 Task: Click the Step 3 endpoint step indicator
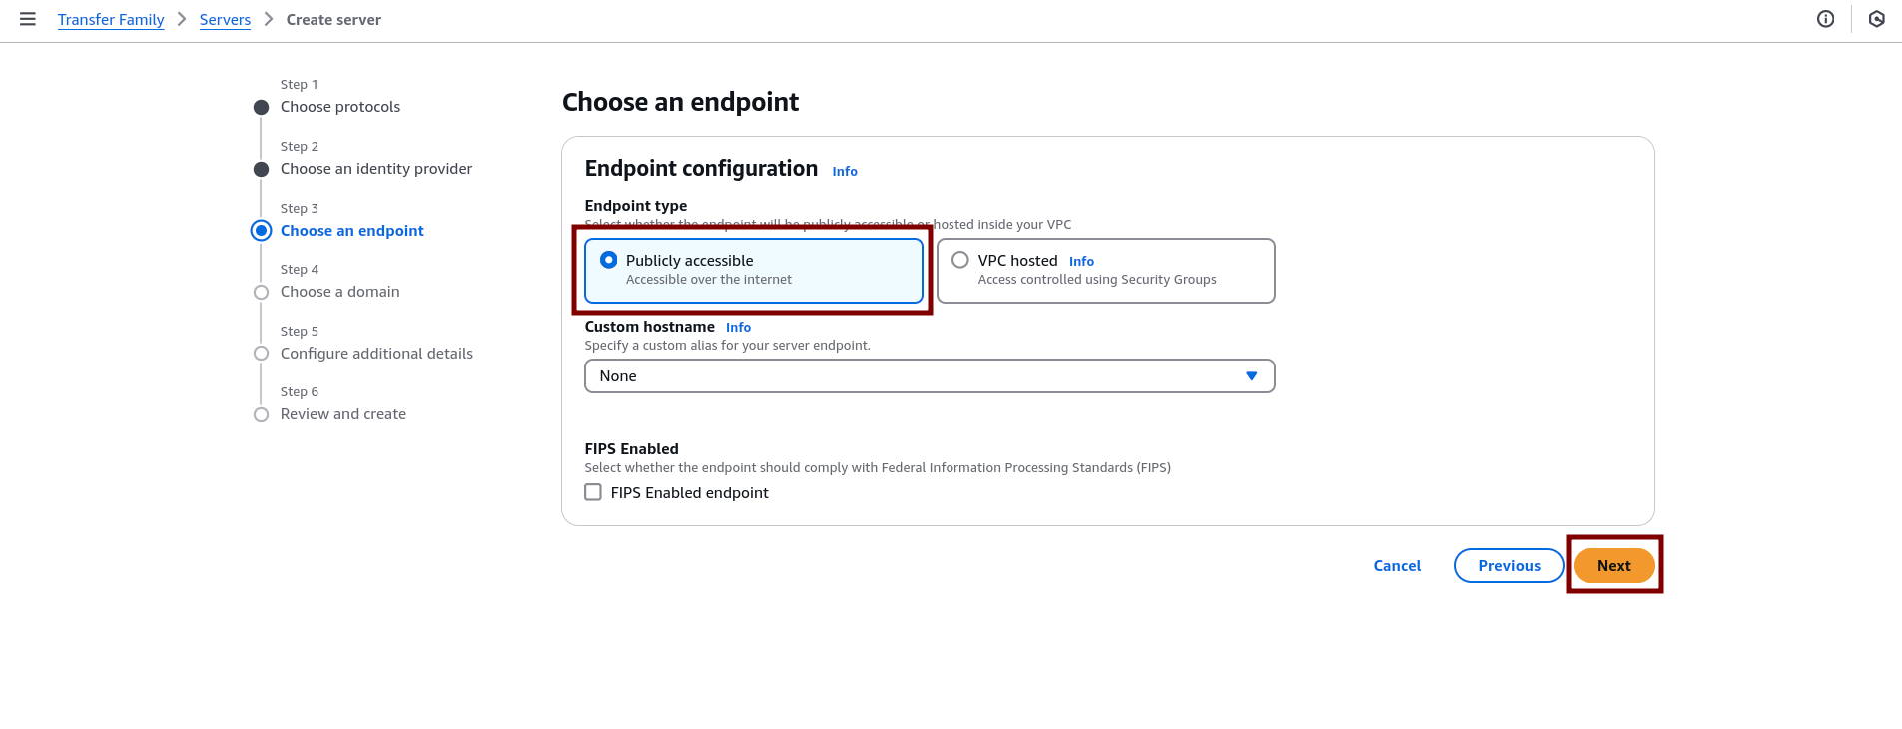[262, 231]
